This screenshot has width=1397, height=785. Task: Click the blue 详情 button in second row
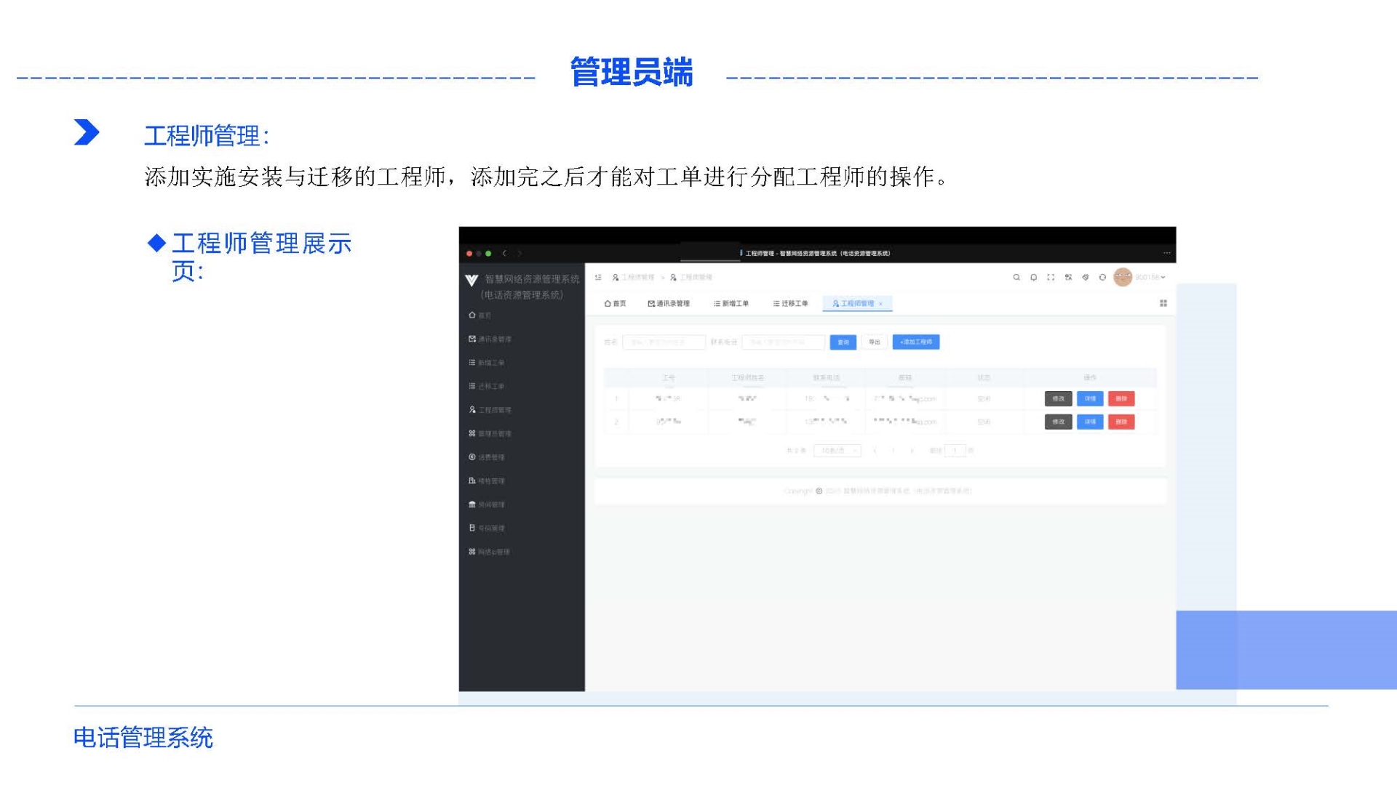[x=1089, y=422]
